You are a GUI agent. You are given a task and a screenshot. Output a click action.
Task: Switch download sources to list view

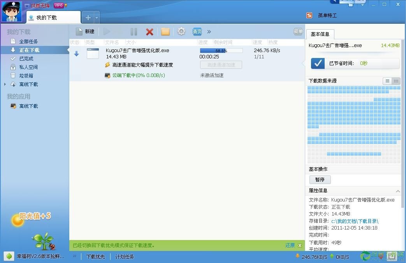[387, 81]
